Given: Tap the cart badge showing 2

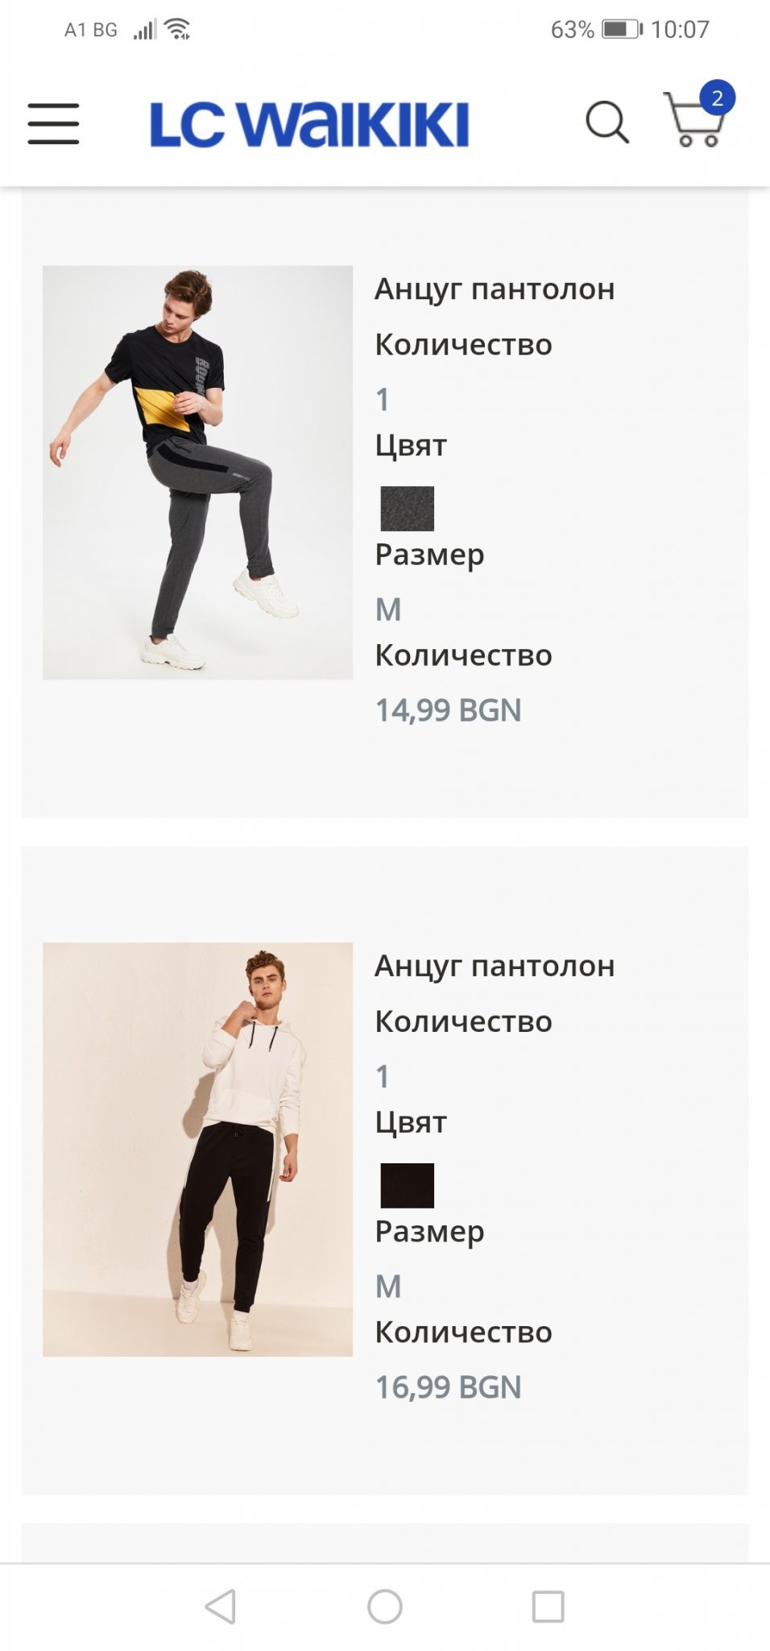Looking at the screenshot, I should click(717, 98).
